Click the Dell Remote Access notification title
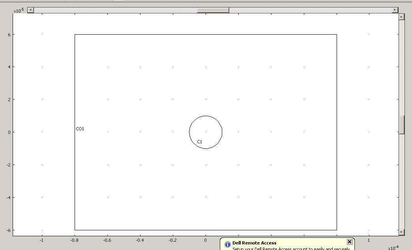This screenshot has width=412, height=250. click(254, 243)
